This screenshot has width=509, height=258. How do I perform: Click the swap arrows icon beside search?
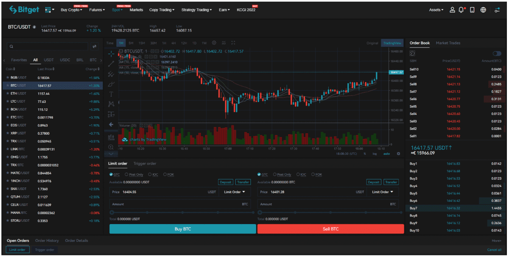[95, 47]
